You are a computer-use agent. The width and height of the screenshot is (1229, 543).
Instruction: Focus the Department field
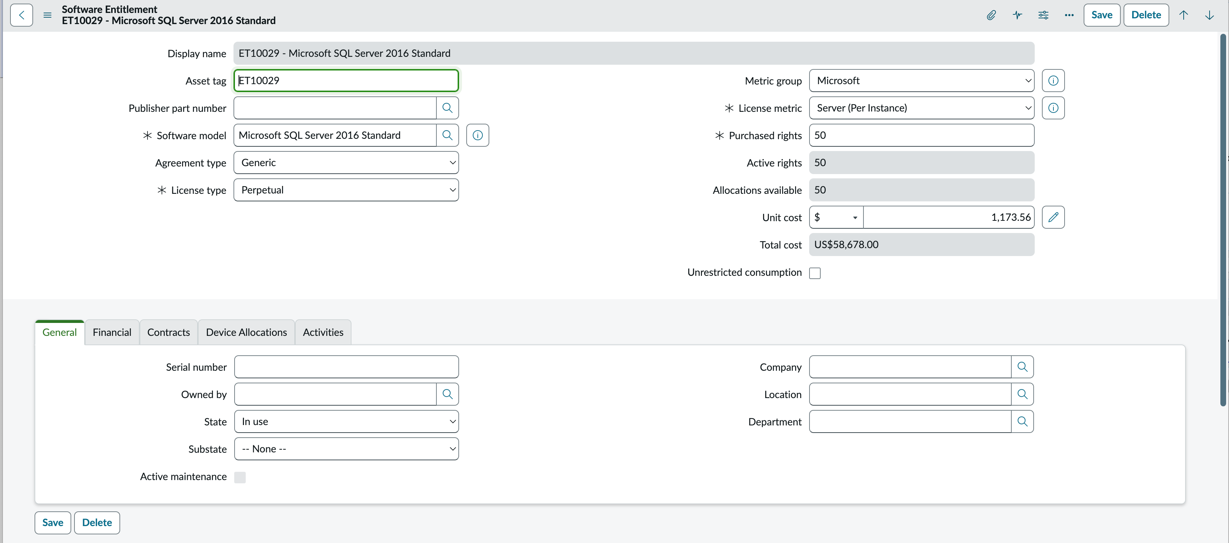tap(910, 421)
